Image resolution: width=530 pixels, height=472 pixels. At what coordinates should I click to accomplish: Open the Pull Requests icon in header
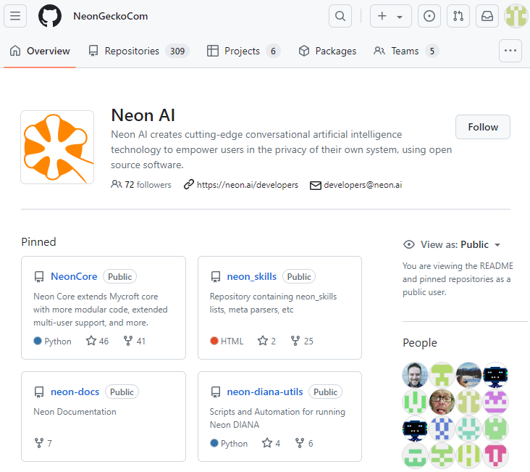point(458,16)
